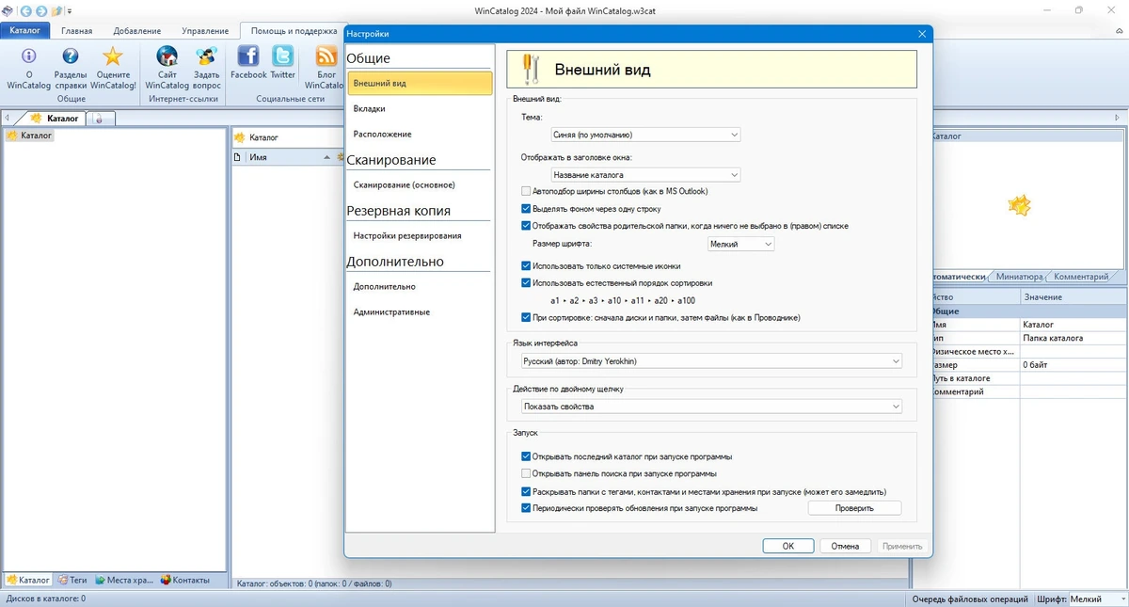Open the Язык интерфейса language dropdown

point(711,360)
